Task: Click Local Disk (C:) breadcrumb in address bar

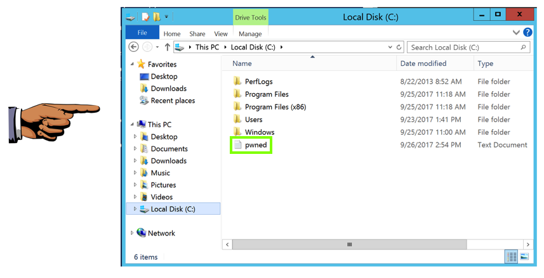Action: pyautogui.click(x=253, y=47)
